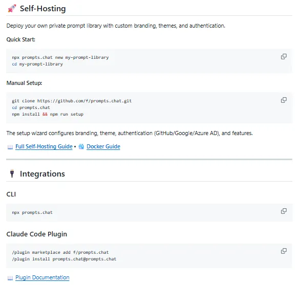Screen dimensions: 300x285
Task: Click the /plugin marketplace add command line
Action: click(60, 252)
